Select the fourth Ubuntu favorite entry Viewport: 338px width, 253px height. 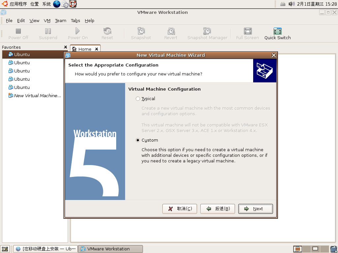(35, 79)
